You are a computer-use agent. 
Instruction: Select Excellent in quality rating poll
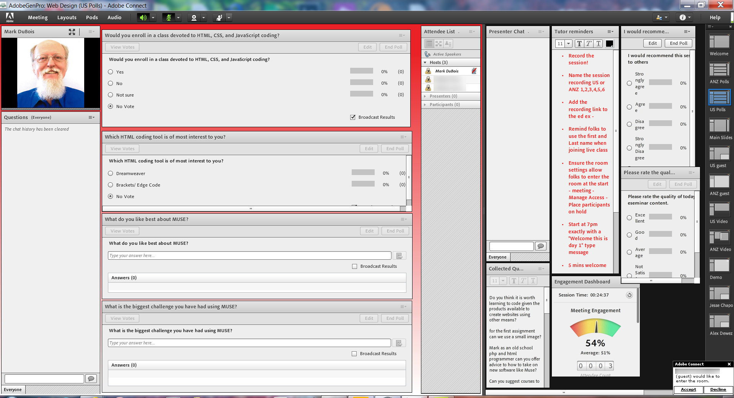click(x=629, y=218)
